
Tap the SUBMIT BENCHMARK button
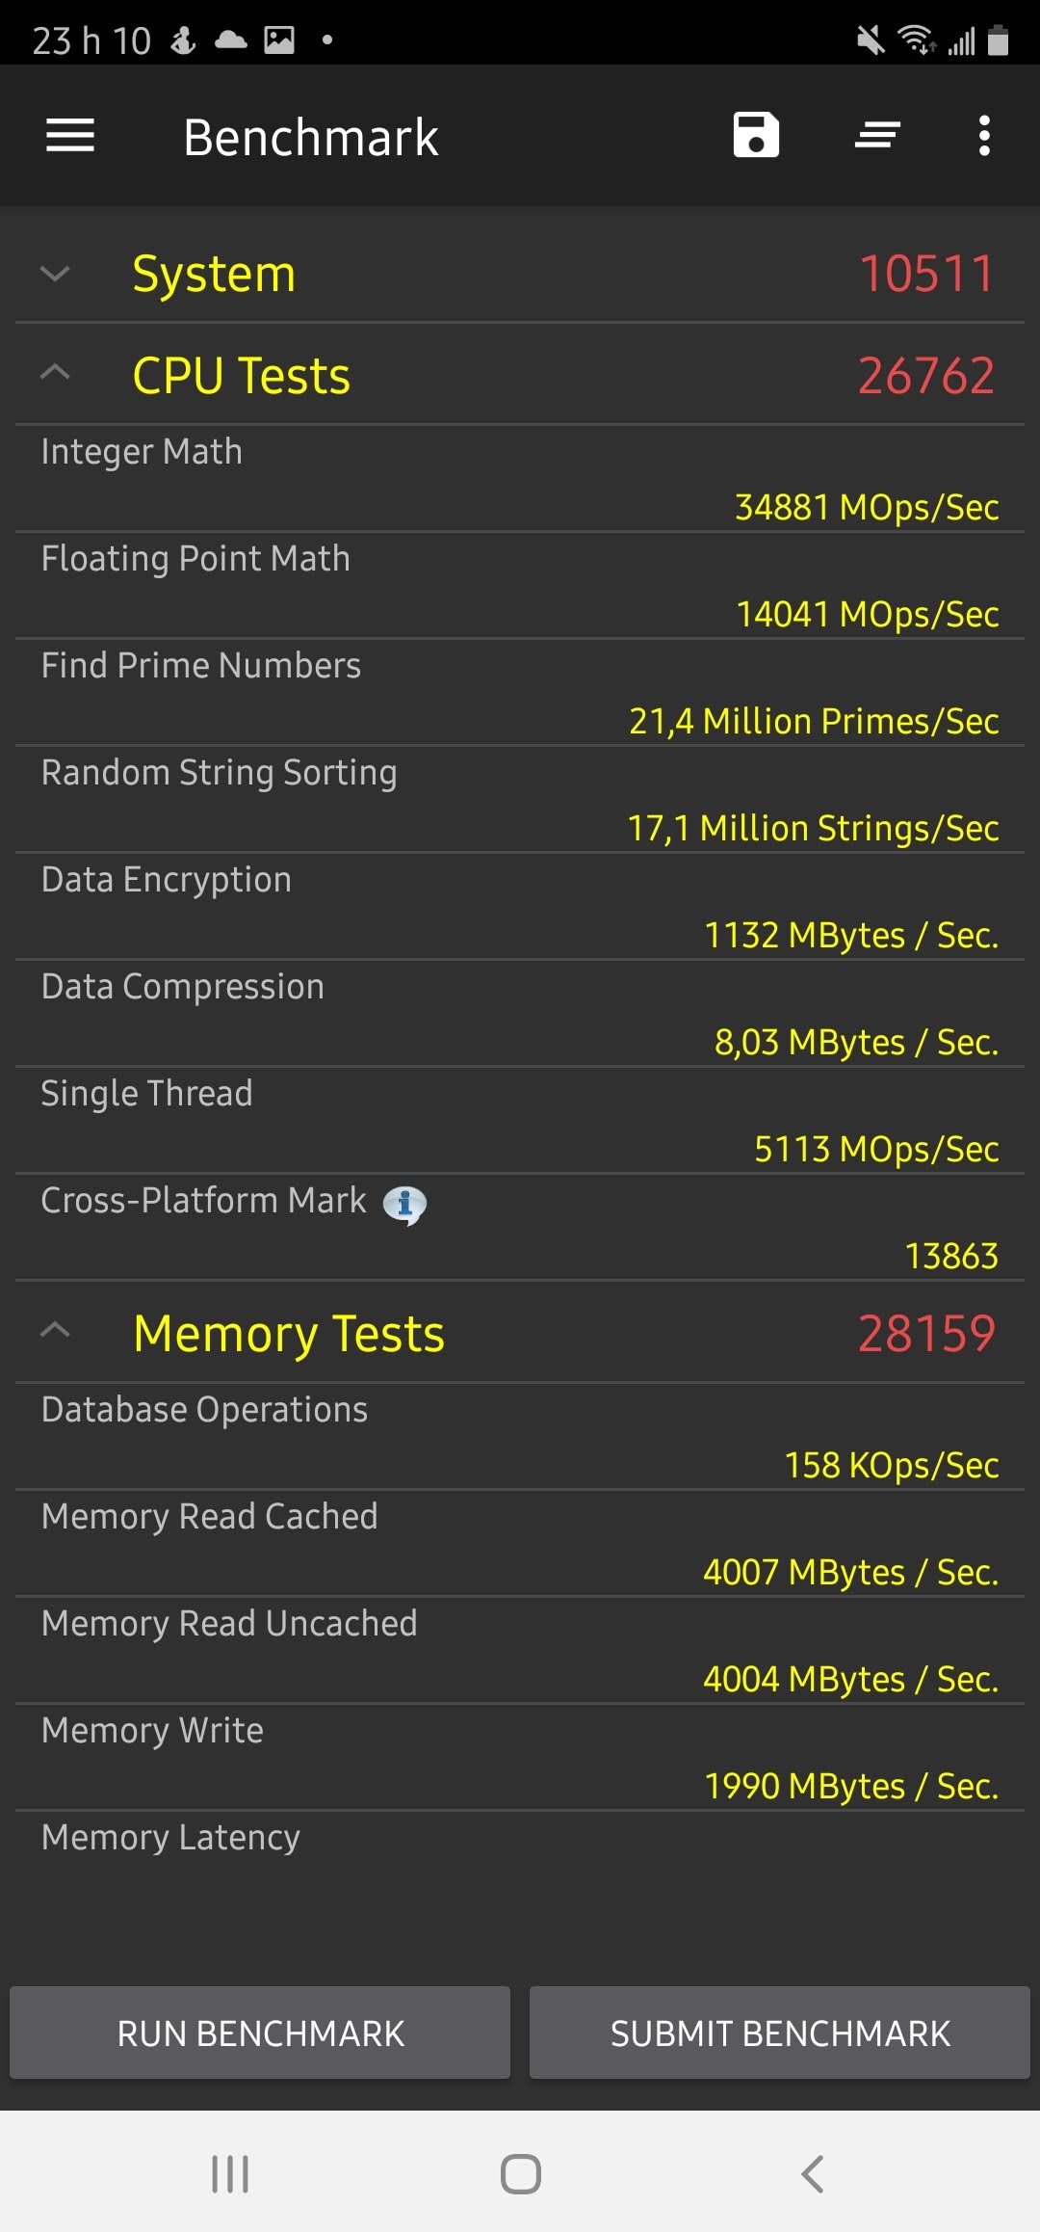[780, 2033]
